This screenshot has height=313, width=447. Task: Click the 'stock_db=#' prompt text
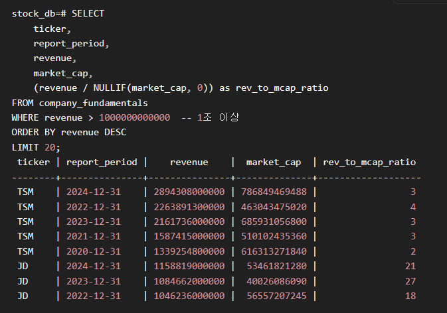[39, 14]
